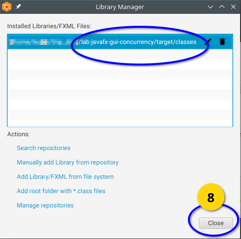Click the blurred path portion of the library entry
The width and height of the screenshot is (241, 239).
[44, 42]
